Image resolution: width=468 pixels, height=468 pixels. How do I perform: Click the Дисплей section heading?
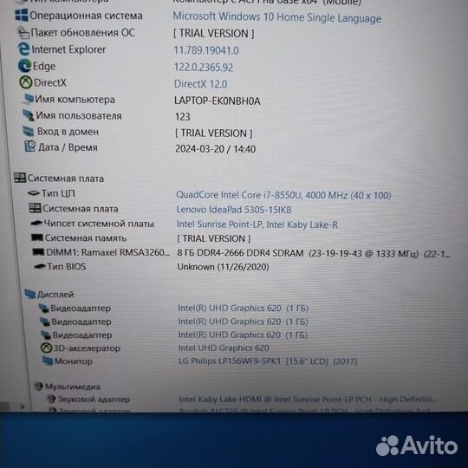[55, 295]
